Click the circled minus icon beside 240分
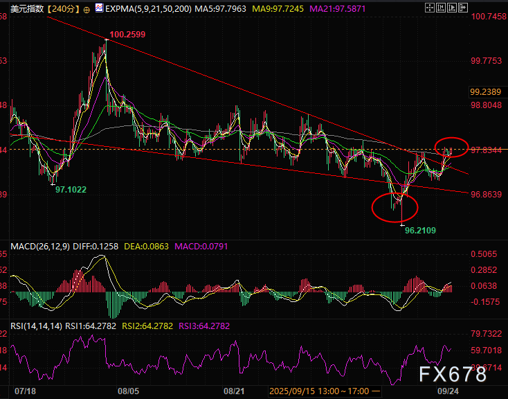The width and height of the screenshot is (508, 399). (x=87, y=9)
